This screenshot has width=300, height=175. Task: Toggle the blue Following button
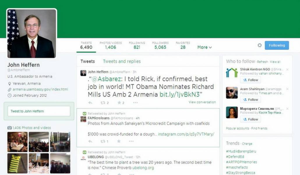[x=277, y=45]
